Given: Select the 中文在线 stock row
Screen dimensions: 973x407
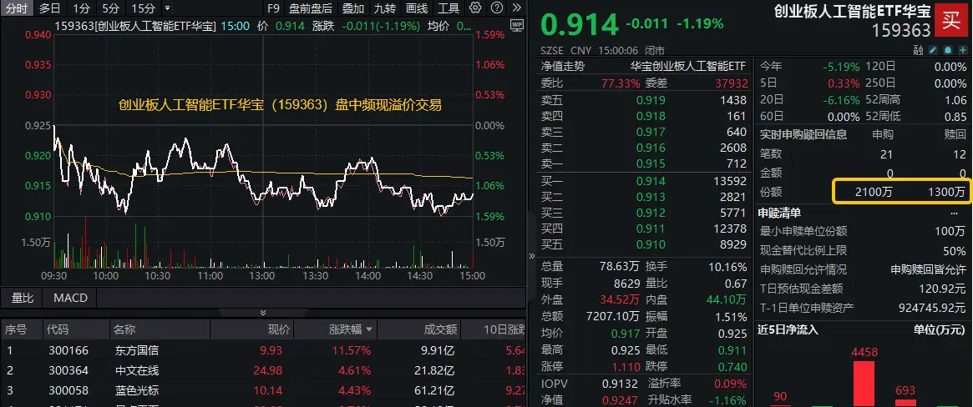Looking at the screenshot, I should tap(263, 371).
